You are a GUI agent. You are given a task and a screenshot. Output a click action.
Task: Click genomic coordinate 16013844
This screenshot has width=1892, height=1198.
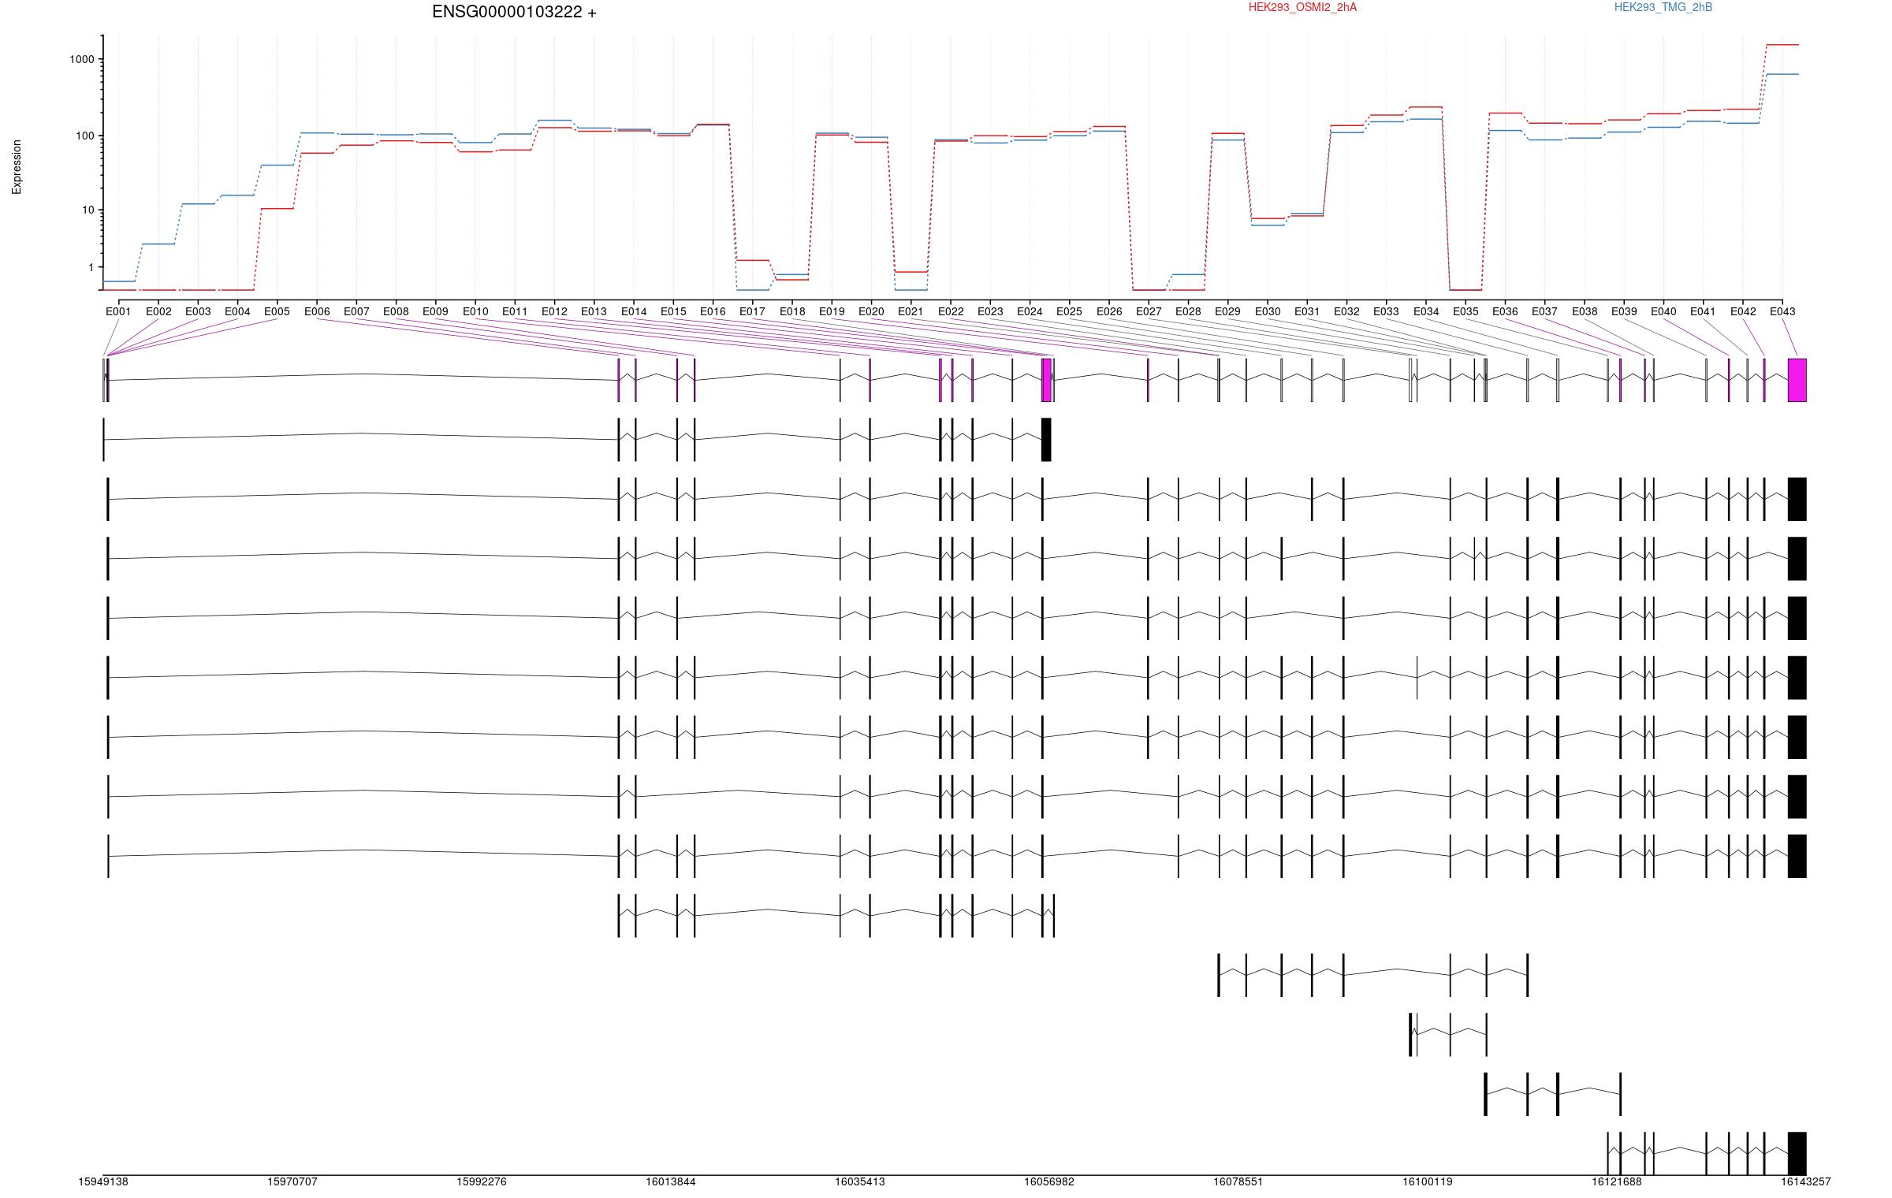click(671, 1181)
